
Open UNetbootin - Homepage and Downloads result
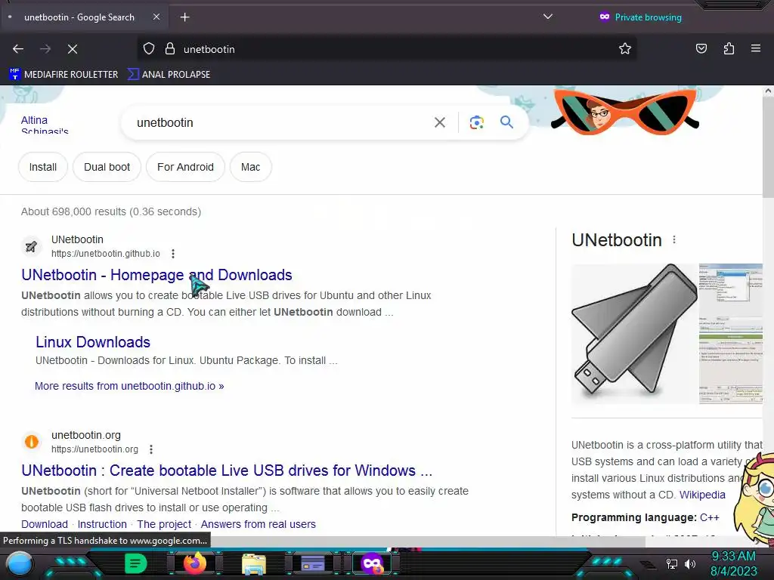(x=156, y=275)
